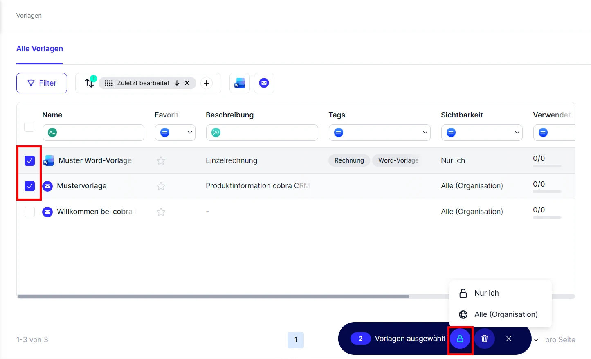Click the horizontal table scrollbar

(x=213, y=296)
